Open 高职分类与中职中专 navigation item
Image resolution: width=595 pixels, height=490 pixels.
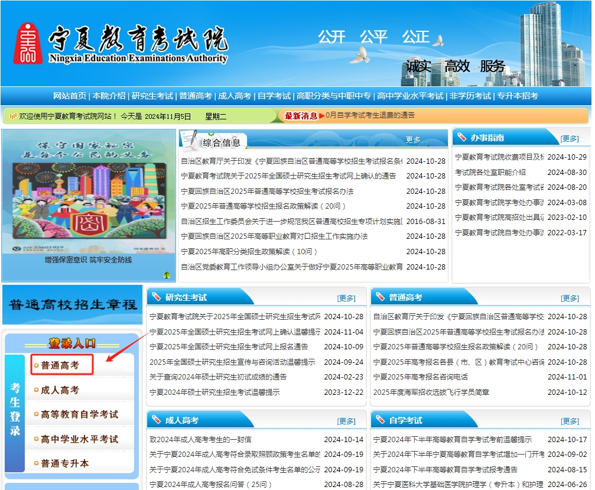click(x=334, y=96)
